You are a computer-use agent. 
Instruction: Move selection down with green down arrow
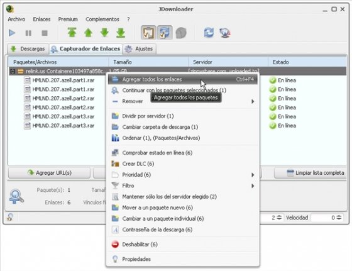pos(104,33)
